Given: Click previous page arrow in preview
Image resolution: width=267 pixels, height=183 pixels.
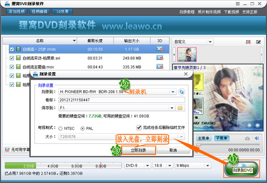Looking at the screenshot, I should (x=249, y=126).
